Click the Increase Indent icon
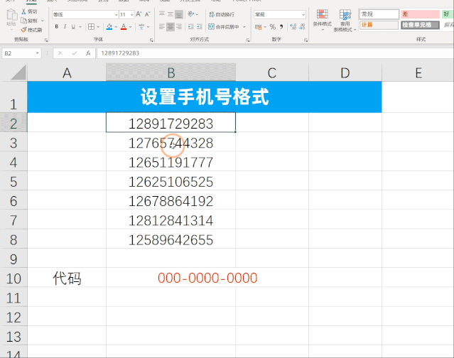 pyautogui.click(x=200, y=27)
